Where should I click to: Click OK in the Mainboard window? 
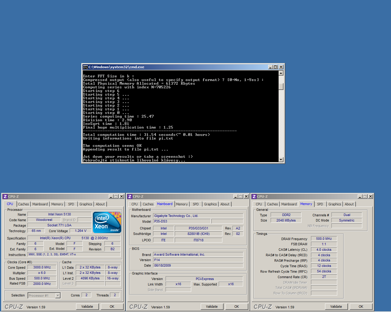coord(237,307)
